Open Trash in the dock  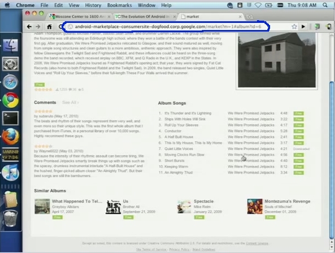10,218
